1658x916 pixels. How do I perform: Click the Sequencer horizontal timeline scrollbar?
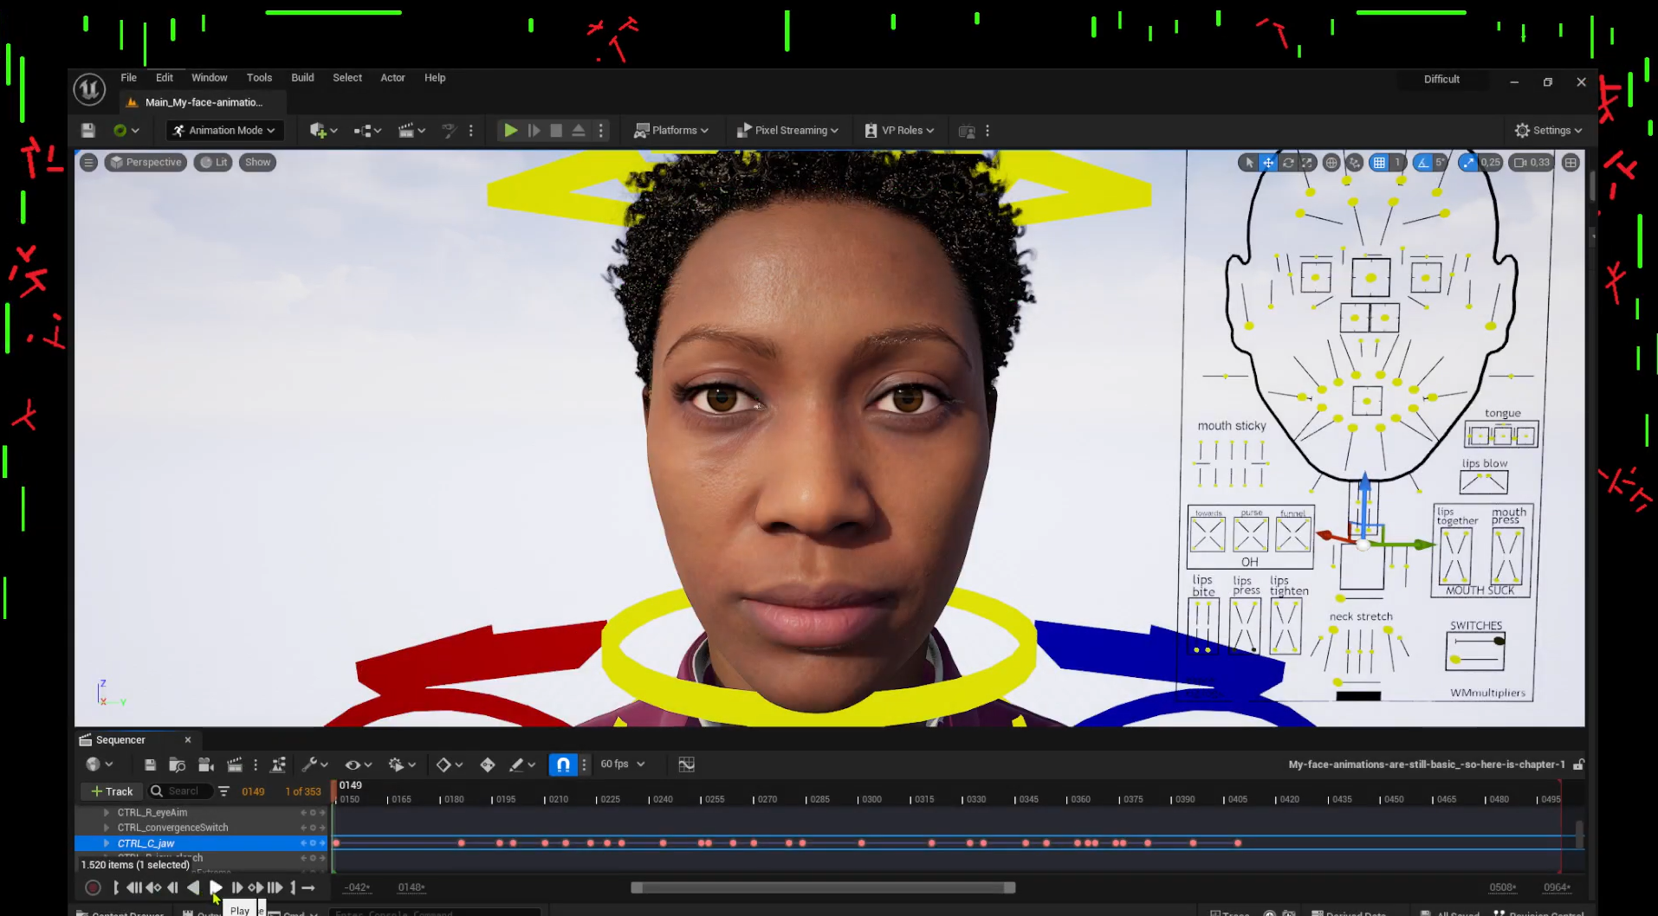click(x=823, y=887)
